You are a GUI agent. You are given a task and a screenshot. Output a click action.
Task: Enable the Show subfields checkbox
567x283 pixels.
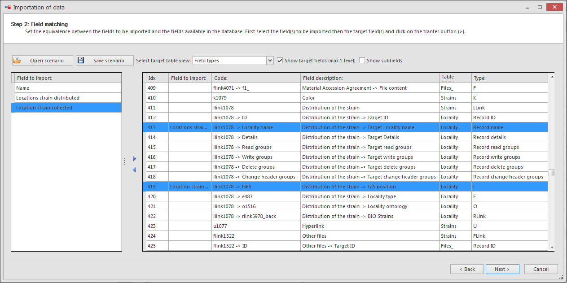[362, 61]
